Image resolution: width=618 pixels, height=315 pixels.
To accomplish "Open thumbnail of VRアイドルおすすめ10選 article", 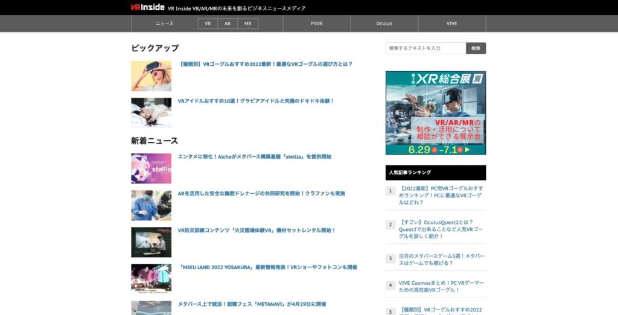I will click(x=151, y=113).
